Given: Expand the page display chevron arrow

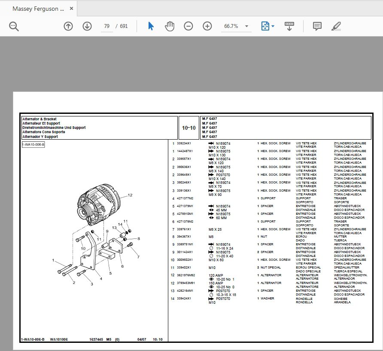Looking at the screenshot, I should click(x=273, y=26).
